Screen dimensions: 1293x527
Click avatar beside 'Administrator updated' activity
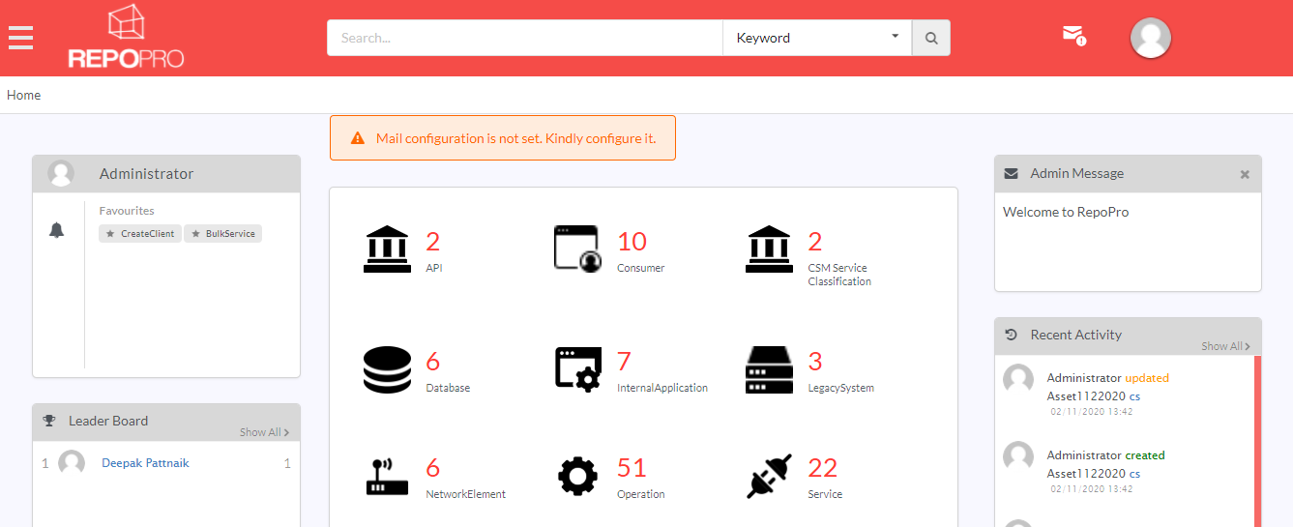coord(1018,379)
